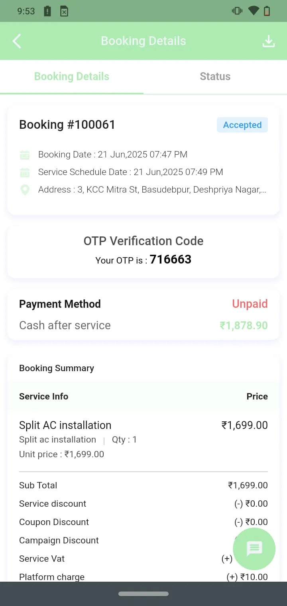Screen dimensions: 287x606
Task: Select the Booking Details tab
Action: pos(72,77)
